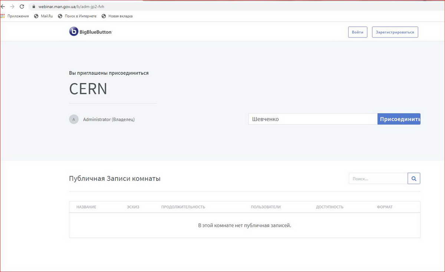This screenshot has width=445, height=272.
Task: Open the Mail.Ru bookmark
Action: (43, 16)
